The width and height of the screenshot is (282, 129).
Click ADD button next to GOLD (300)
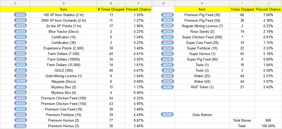(x=21, y=70)
